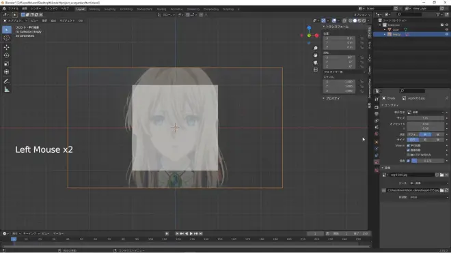The height and width of the screenshot is (253, 451).
Task: Switch perspective/orthographic with the grid icon
Action: click(316, 70)
